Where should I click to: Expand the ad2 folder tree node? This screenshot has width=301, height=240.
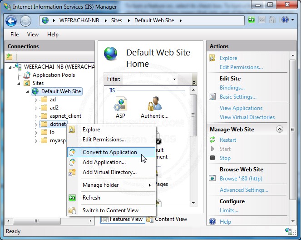click(x=36, y=108)
